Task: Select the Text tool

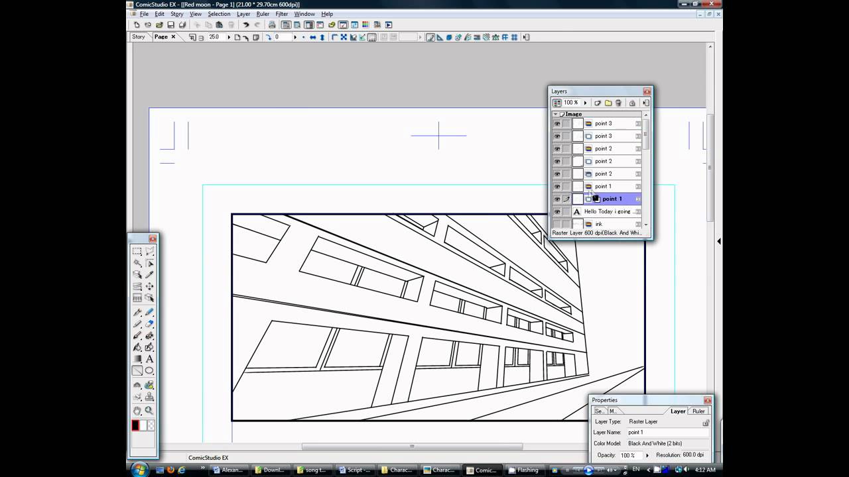Action: tap(149, 359)
